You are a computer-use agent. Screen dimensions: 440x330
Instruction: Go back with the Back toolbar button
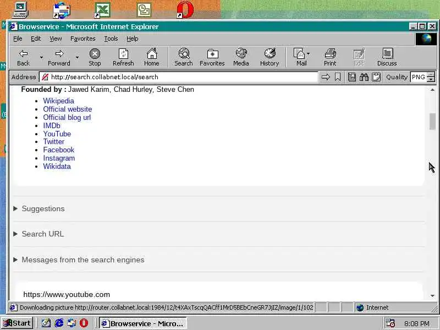pyautogui.click(x=23, y=58)
